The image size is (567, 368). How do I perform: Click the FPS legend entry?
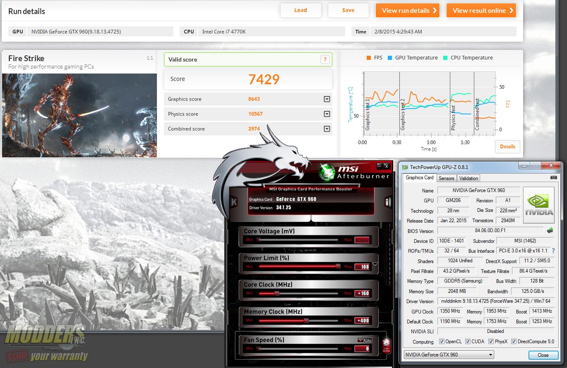pos(375,58)
